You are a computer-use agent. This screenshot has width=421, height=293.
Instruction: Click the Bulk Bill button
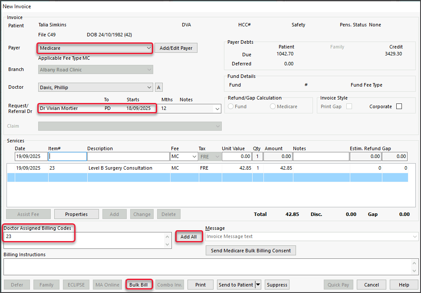(138, 285)
